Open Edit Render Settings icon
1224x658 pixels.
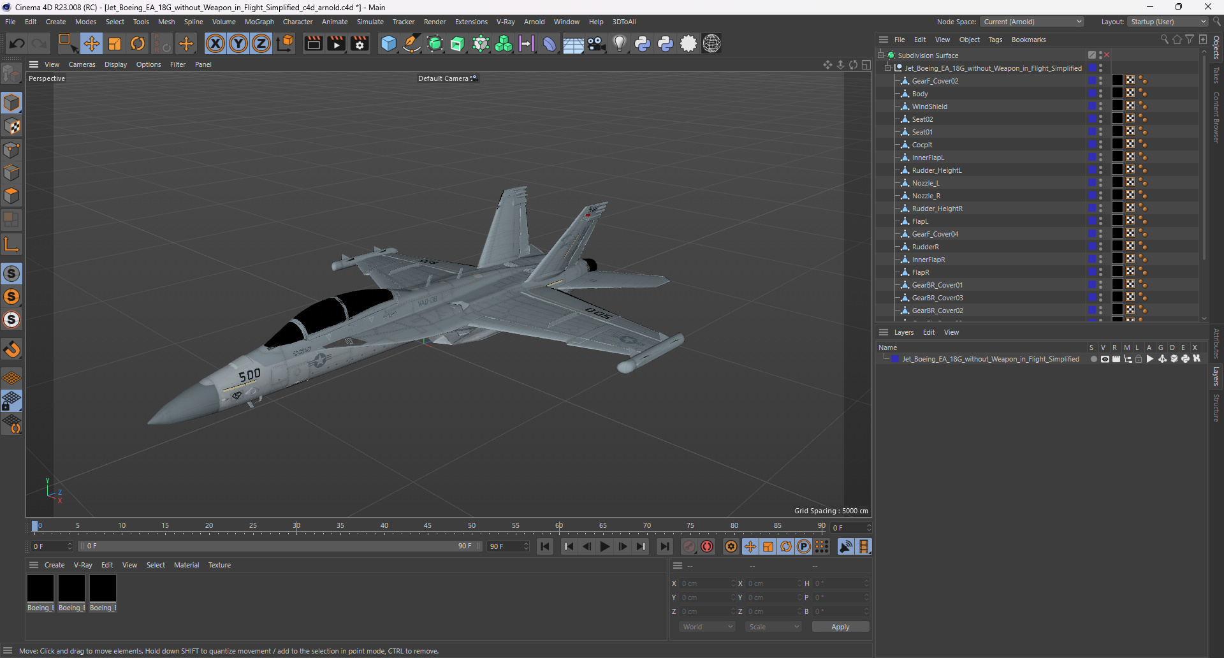(x=360, y=43)
